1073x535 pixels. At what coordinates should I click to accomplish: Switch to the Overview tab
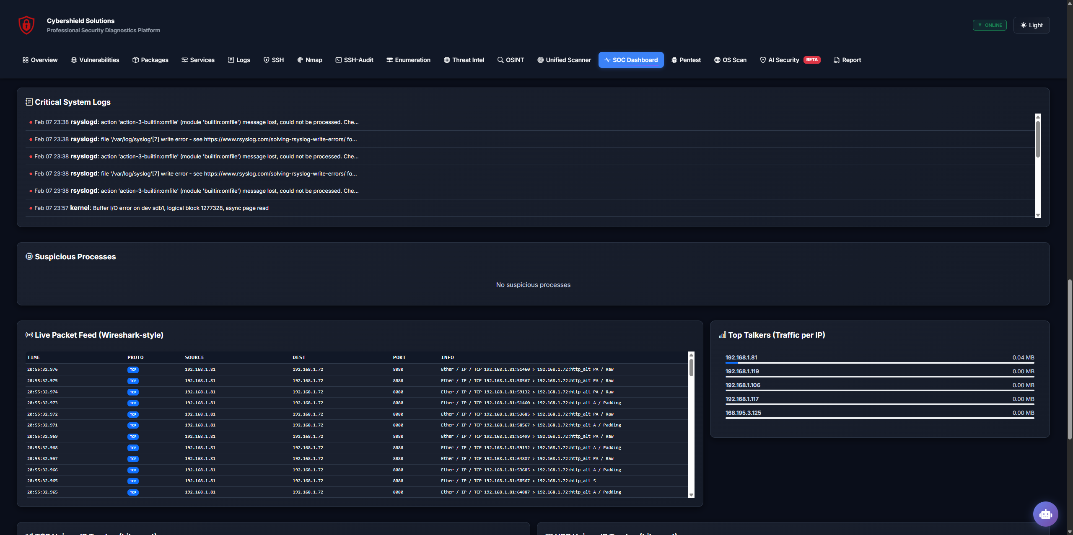click(x=40, y=60)
